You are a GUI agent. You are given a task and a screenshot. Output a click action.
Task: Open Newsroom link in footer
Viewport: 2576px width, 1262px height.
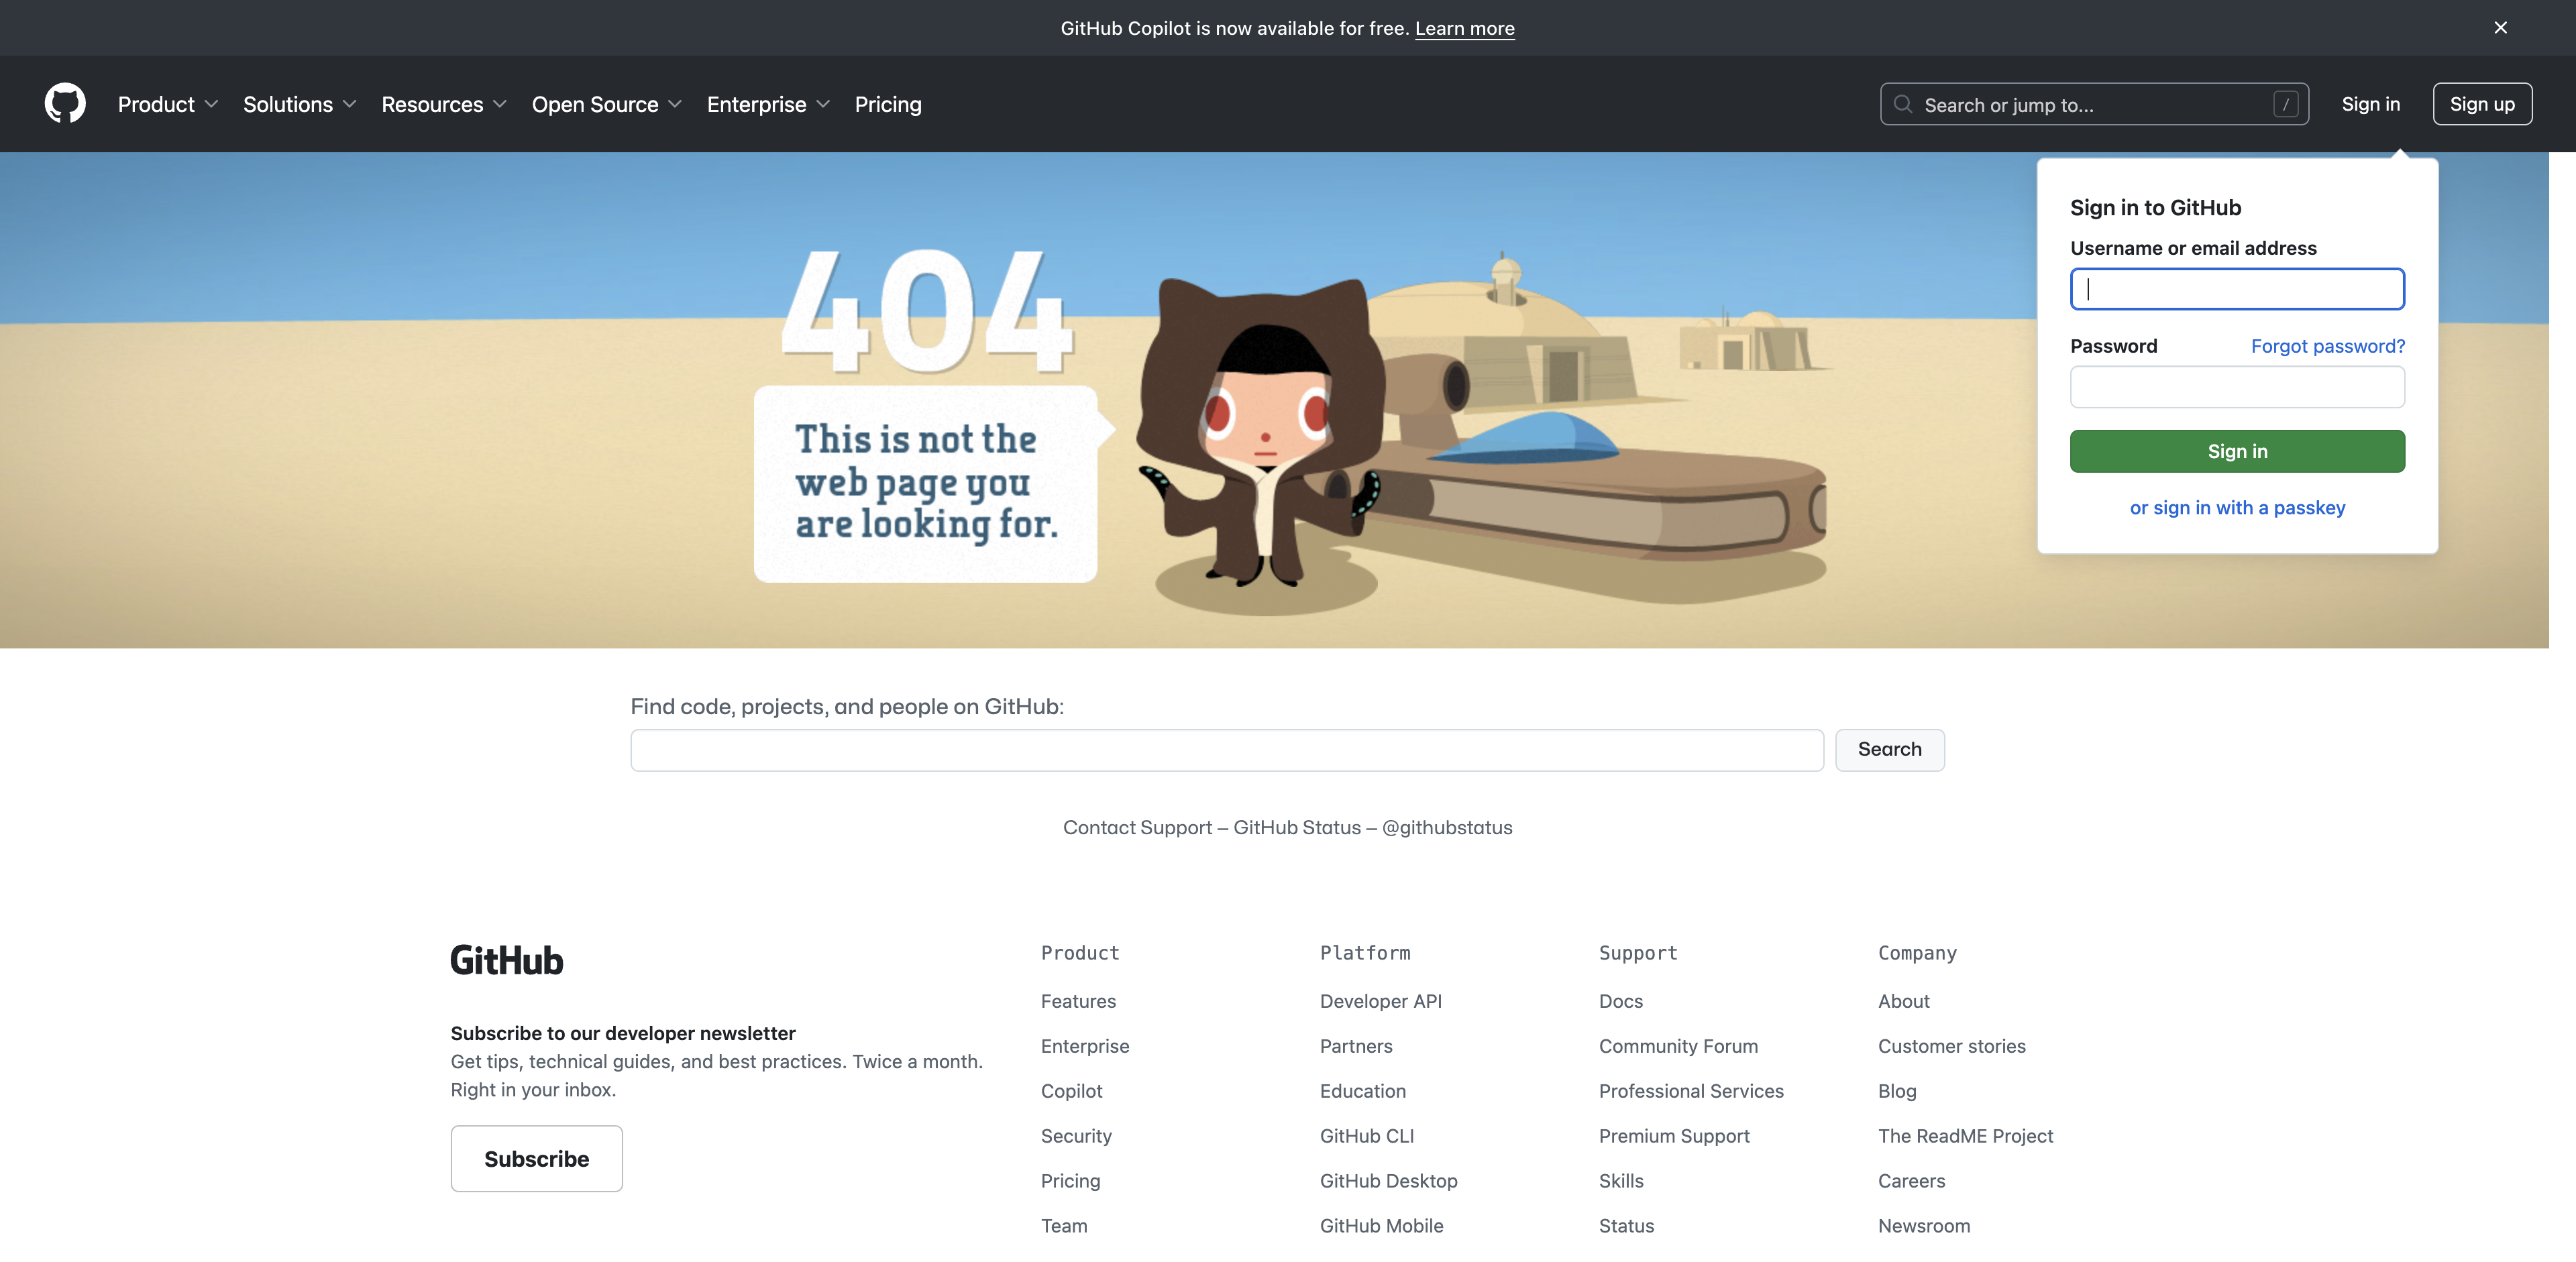coord(1924,1226)
